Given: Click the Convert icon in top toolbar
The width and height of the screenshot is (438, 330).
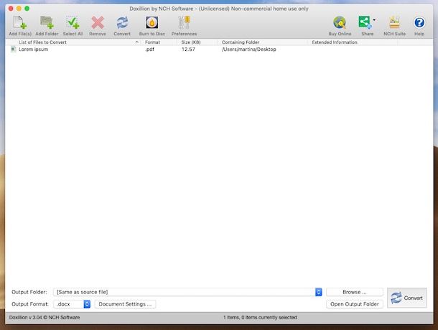Looking at the screenshot, I should pyautogui.click(x=122, y=23).
